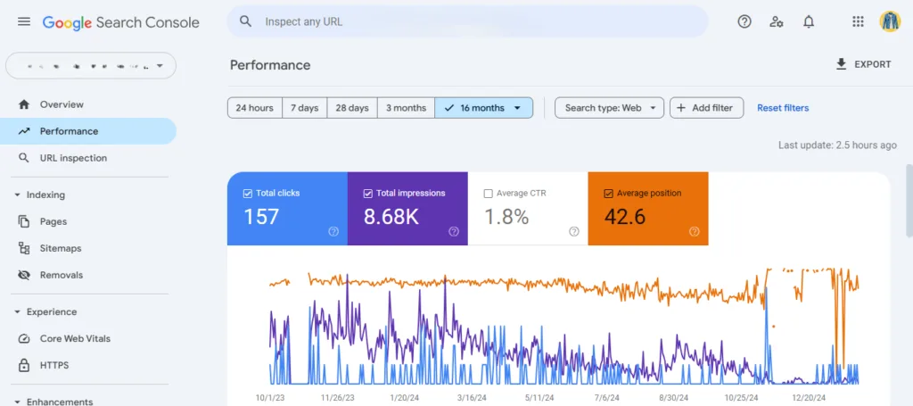Click the Export button
Image resolution: width=913 pixels, height=406 pixels.
click(862, 64)
